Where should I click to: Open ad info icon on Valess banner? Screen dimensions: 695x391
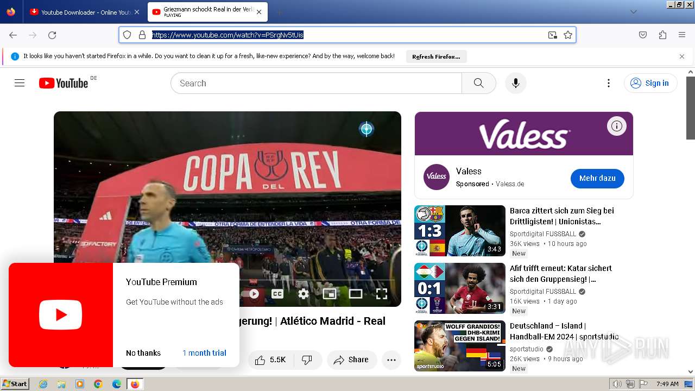tap(616, 126)
